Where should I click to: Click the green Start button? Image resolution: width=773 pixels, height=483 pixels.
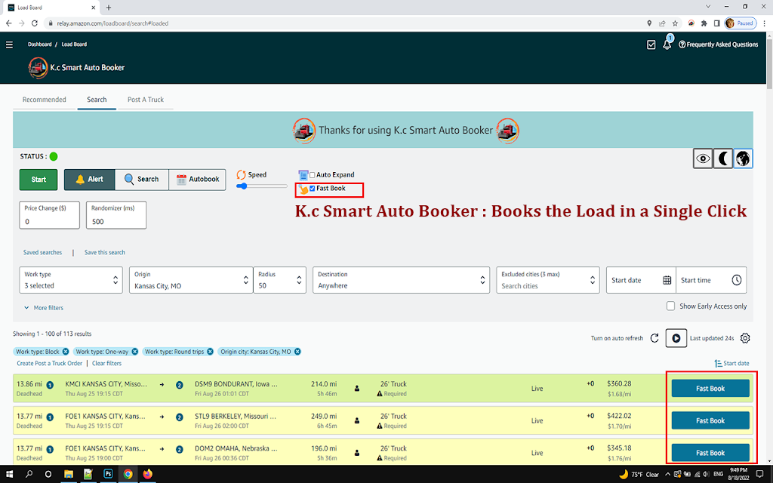coord(38,180)
